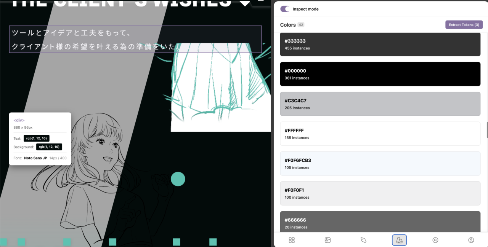Image resolution: width=488 pixels, height=247 pixels.
Task: Click the color swatches palette icon
Action: [x=399, y=240]
